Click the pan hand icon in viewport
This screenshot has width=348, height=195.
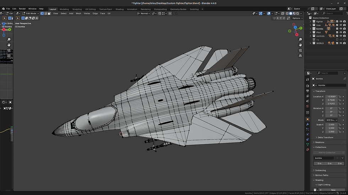tap(300, 45)
